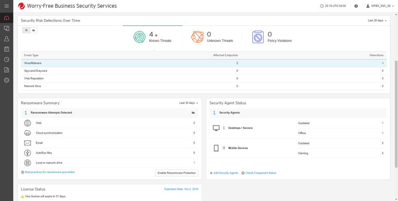Image resolution: width=398 pixels, height=201 pixels.
Task: Open the Users sidebar icon
Action: coord(6,39)
